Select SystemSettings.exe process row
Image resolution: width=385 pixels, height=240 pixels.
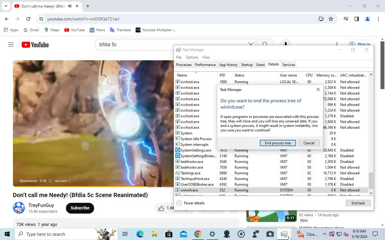click(271, 150)
